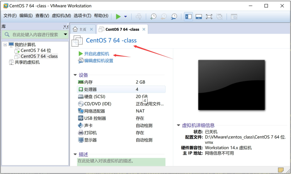Click 开启此虚拟机 link

[x=96, y=54]
